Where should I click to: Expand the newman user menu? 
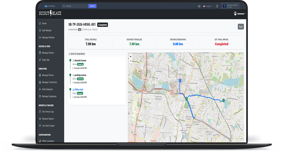pos(239,14)
